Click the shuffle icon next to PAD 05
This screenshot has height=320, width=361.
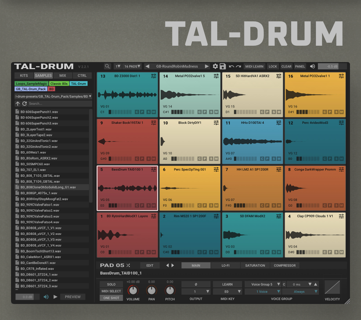pyautogui.click(x=128, y=265)
